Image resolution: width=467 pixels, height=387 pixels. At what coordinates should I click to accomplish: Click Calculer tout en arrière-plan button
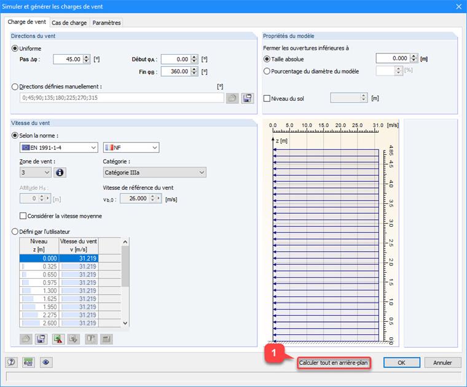[334, 362]
